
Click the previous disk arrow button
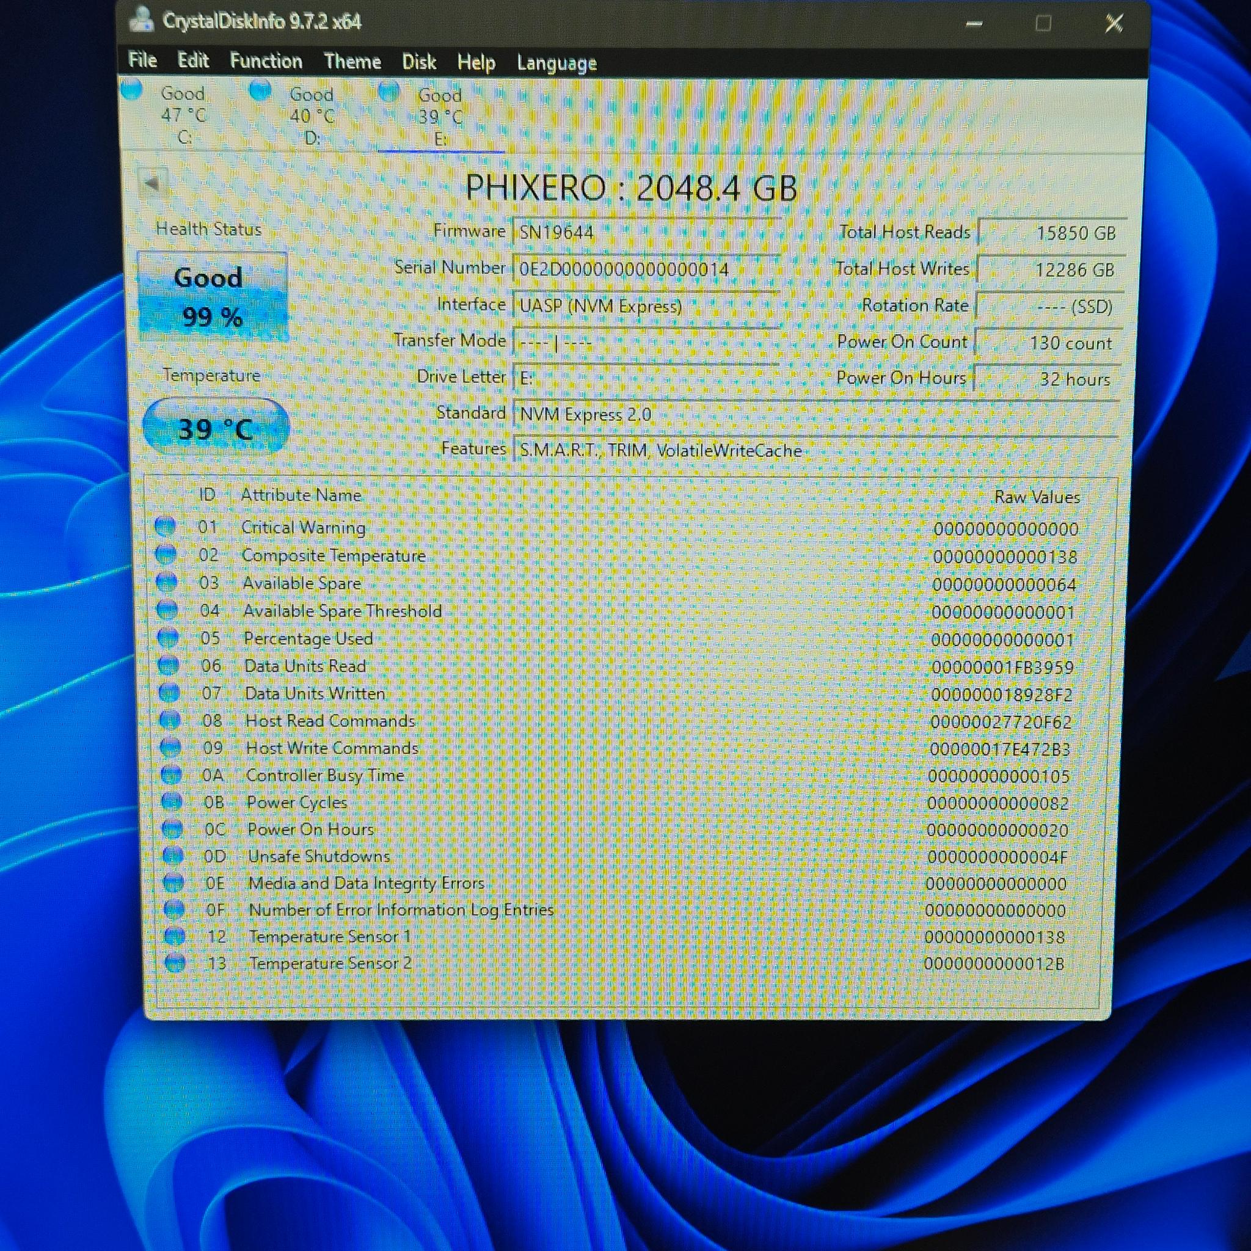coord(153,184)
